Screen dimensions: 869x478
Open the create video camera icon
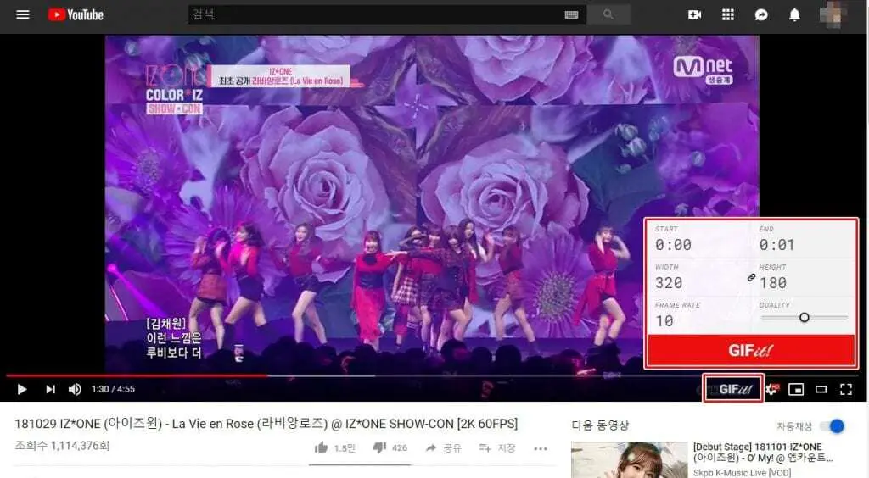694,15
